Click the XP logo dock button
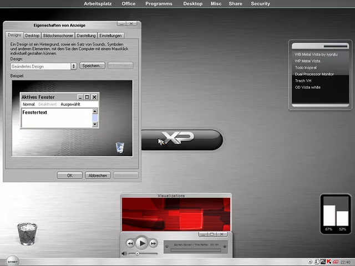Screen dimensions: 355x266 [x=182, y=140]
